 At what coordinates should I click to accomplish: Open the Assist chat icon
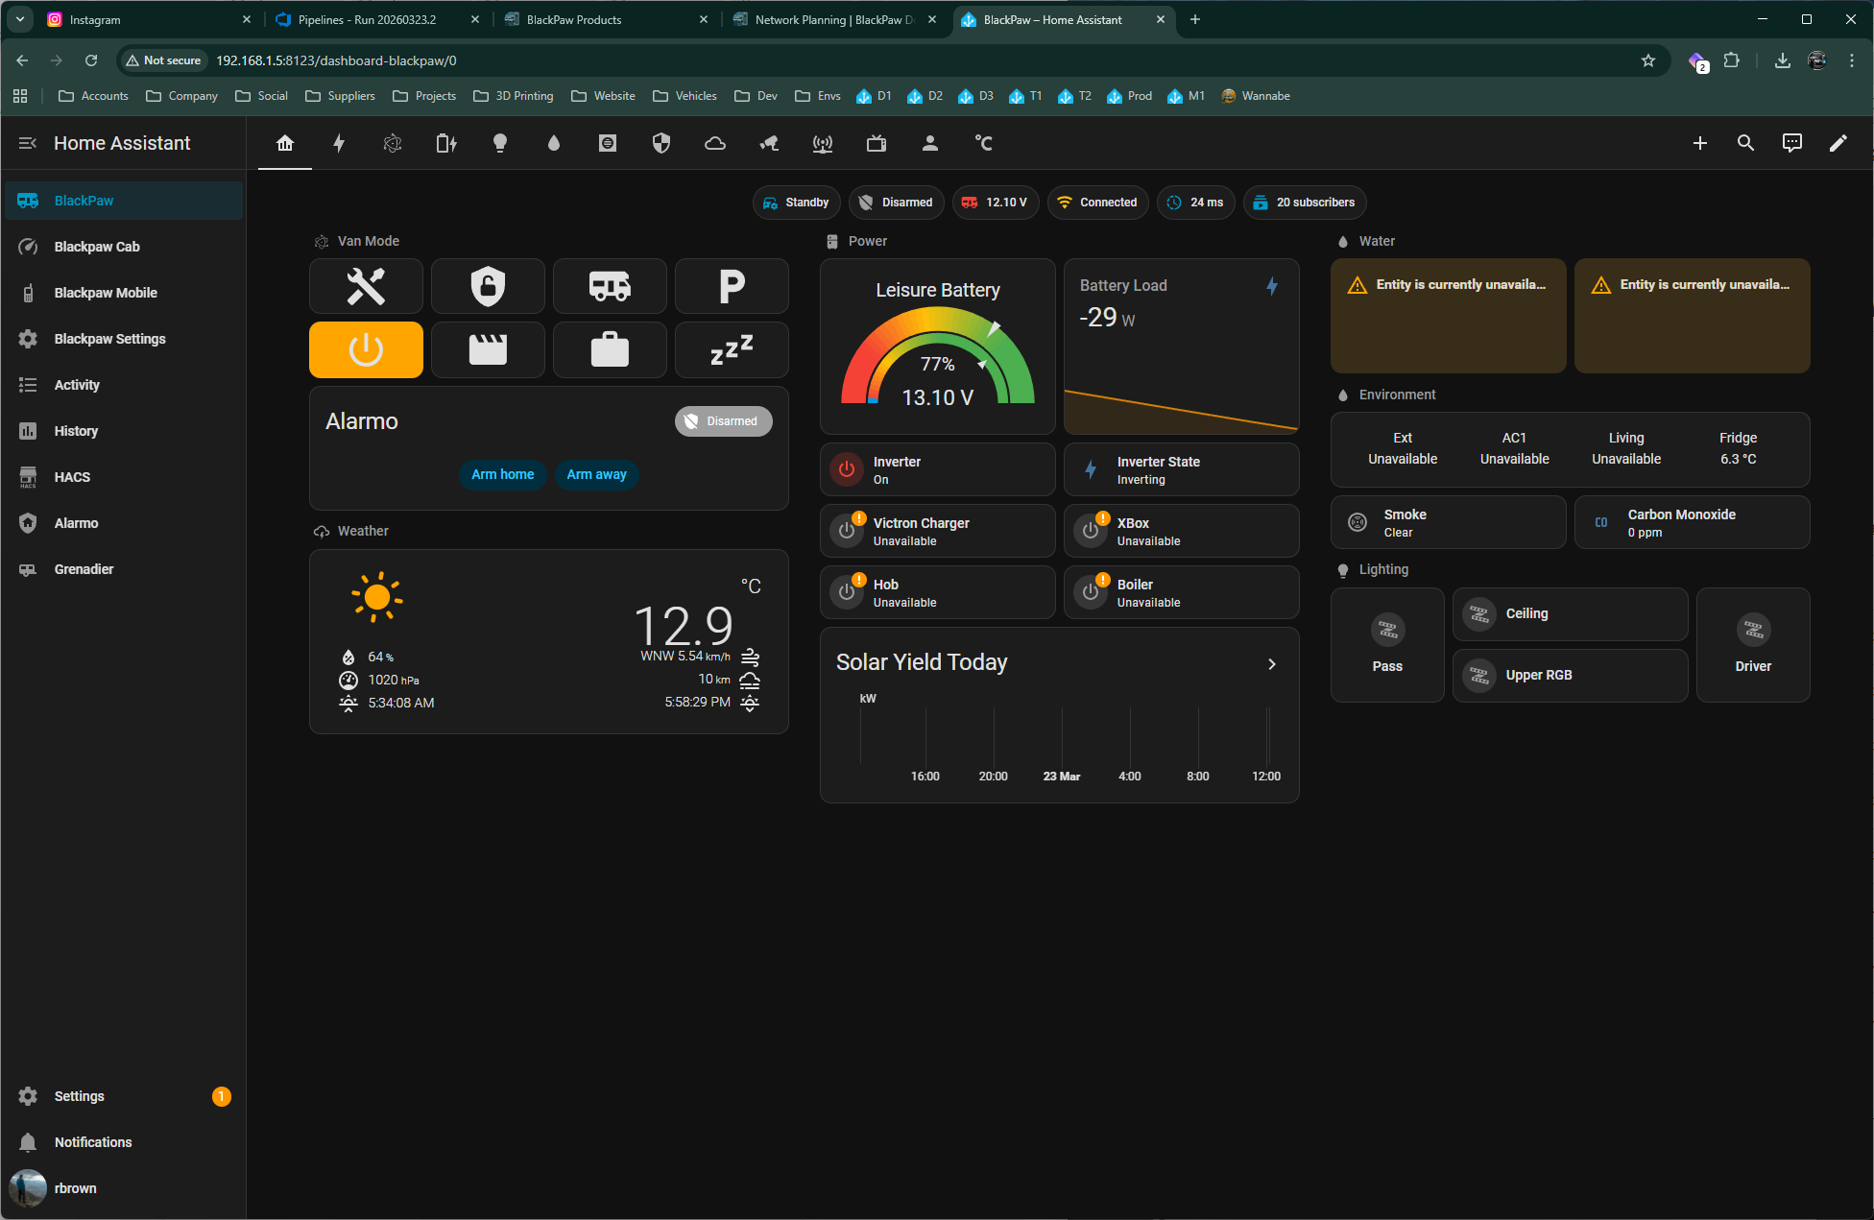tap(1791, 143)
